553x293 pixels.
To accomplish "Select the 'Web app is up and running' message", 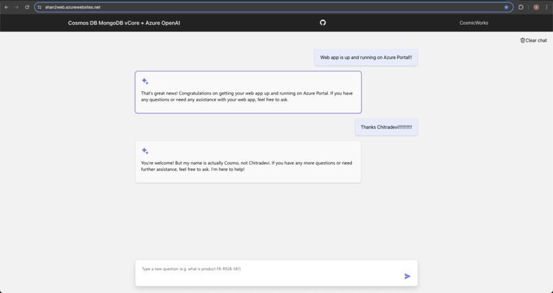I will click(x=366, y=58).
